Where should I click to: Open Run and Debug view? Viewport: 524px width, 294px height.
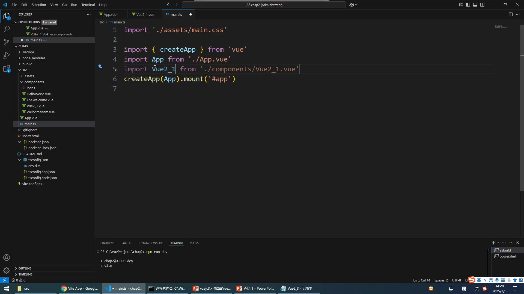pos(7,55)
